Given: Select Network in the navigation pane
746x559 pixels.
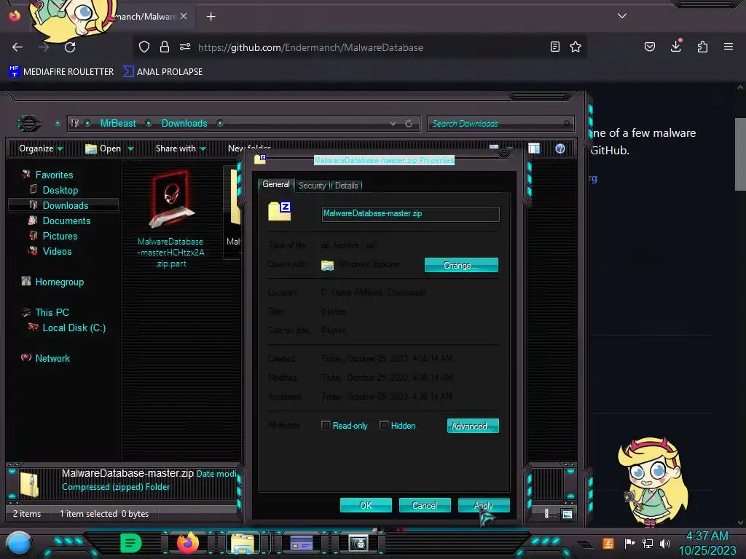Looking at the screenshot, I should click(x=52, y=358).
